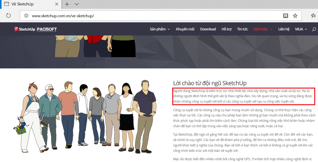This screenshot has width=318, height=162.
Task: Open a new tab with plus button
Action: point(67,4)
